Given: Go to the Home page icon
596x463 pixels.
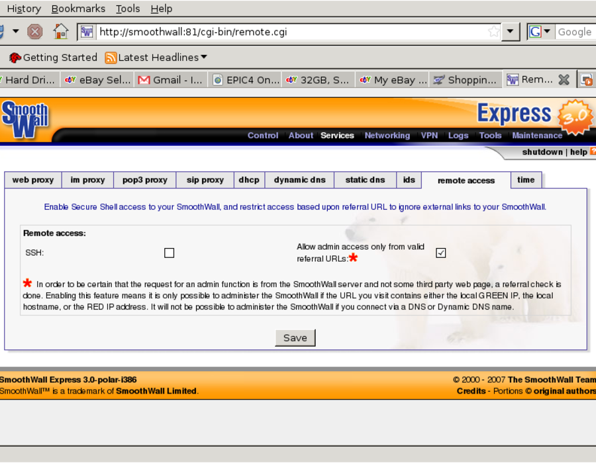Looking at the screenshot, I should [61, 31].
